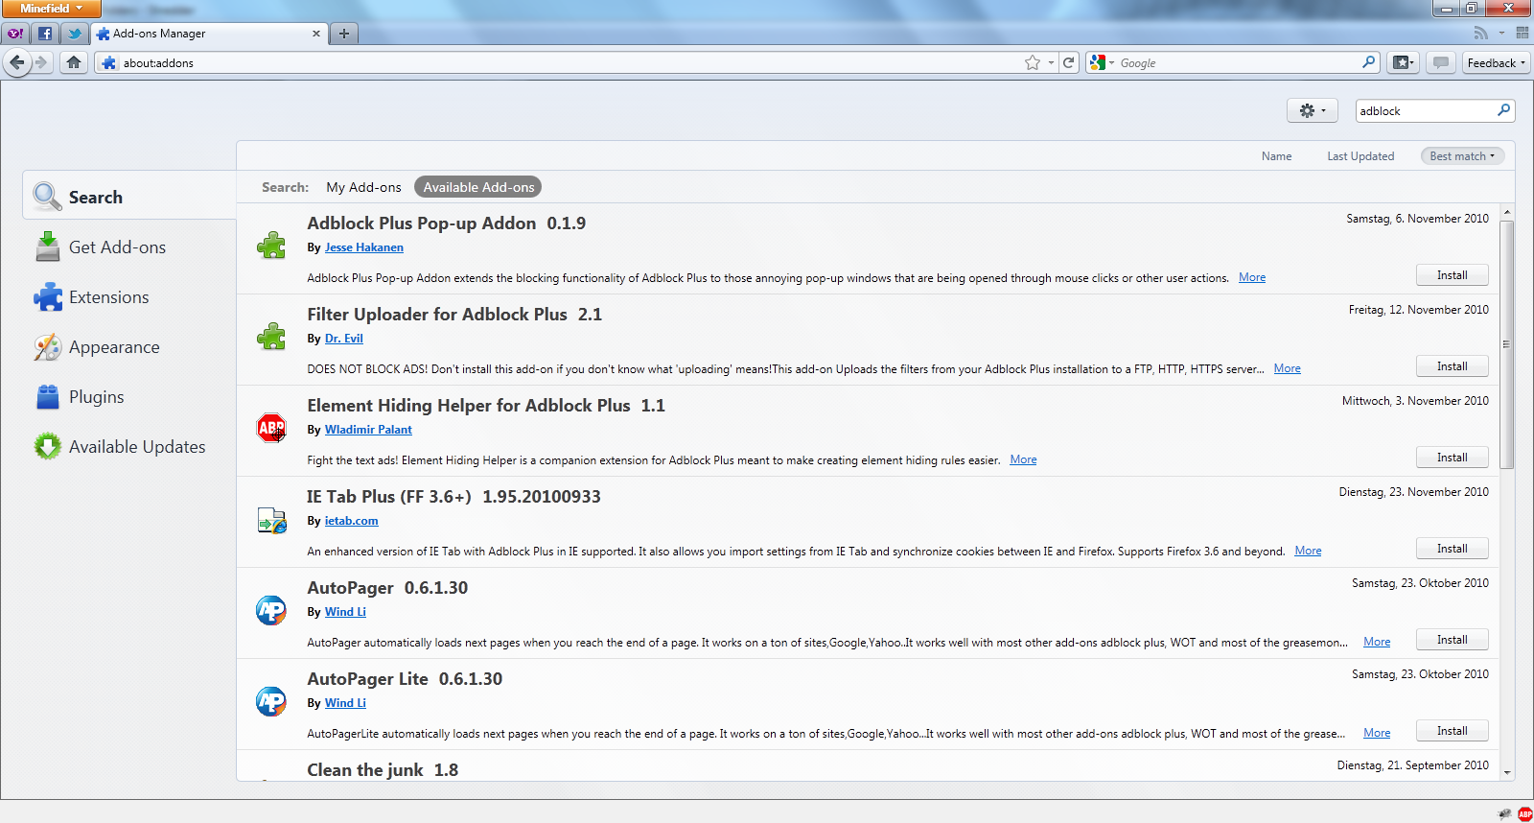Expand the Feedback dropdown button
This screenshot has height=823, width=1534.
coord(1496,62)
